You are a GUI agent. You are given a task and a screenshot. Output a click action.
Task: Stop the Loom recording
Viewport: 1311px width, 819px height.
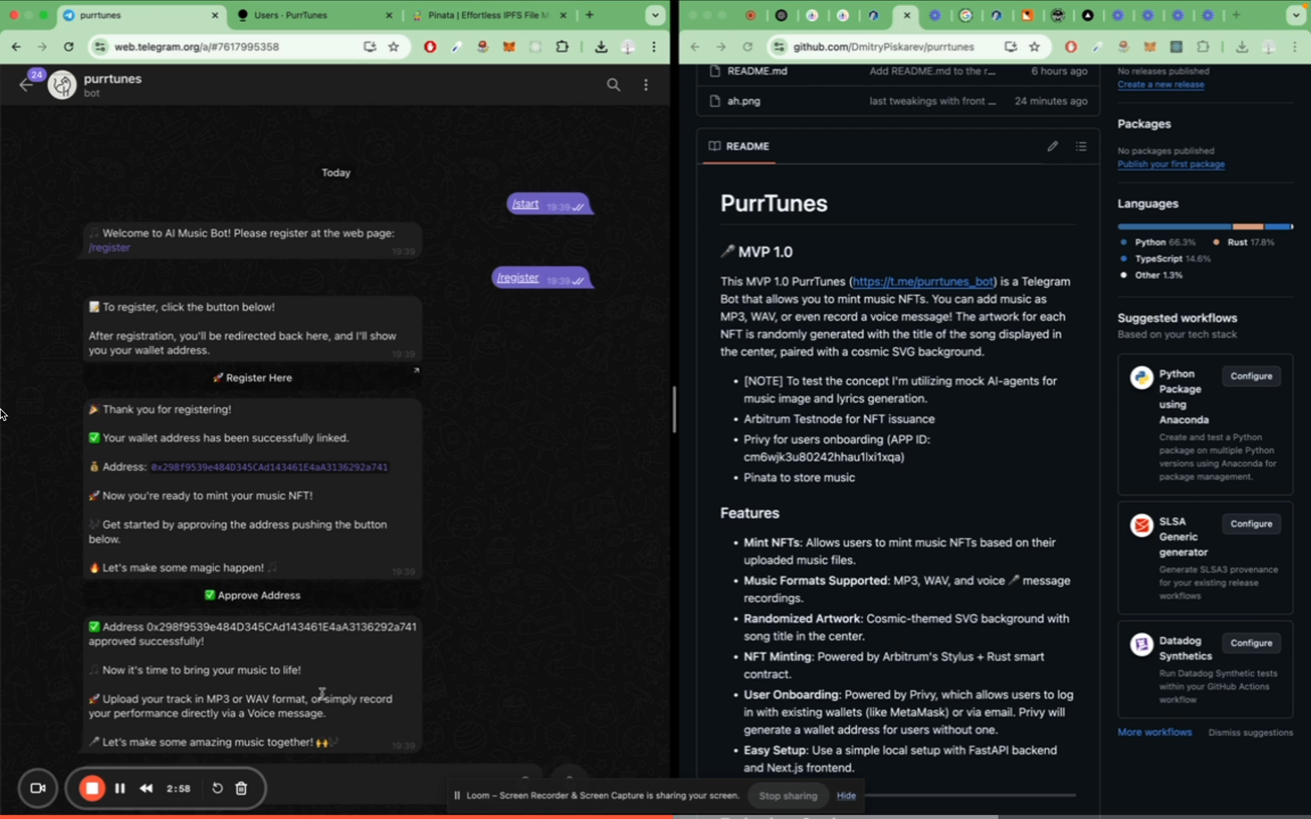pyautogui.click(x=92, y=788)
